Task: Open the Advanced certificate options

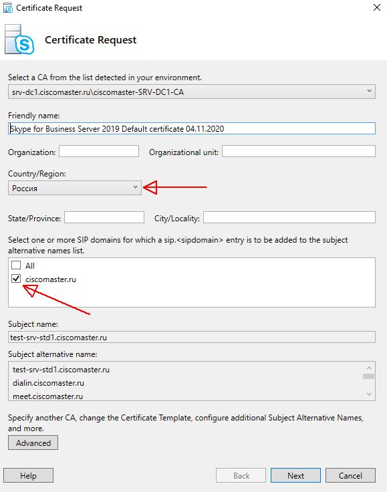Action: click(x=33, y=443)
